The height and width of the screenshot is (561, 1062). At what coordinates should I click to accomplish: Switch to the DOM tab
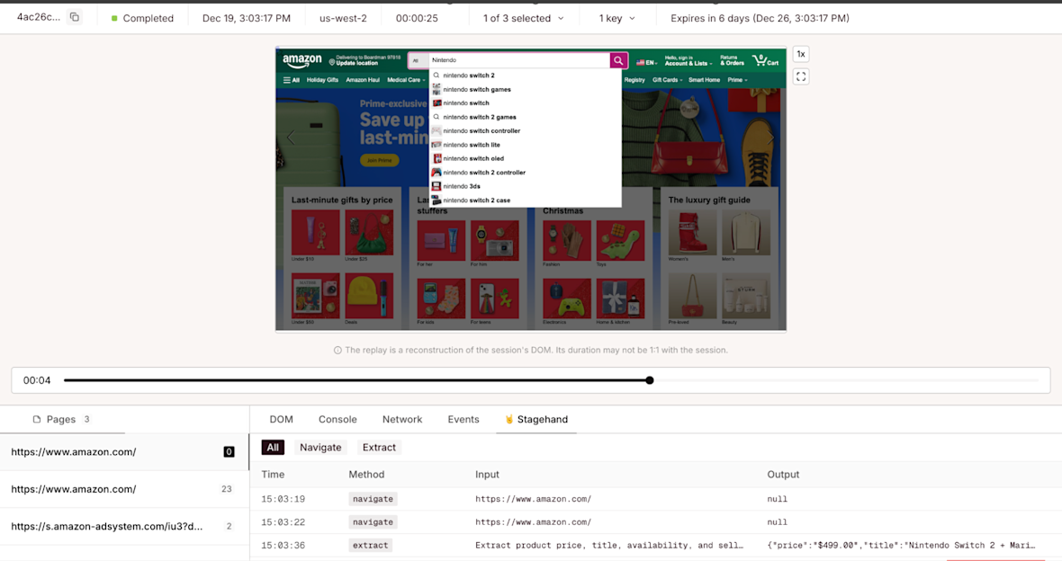point(281,420)
